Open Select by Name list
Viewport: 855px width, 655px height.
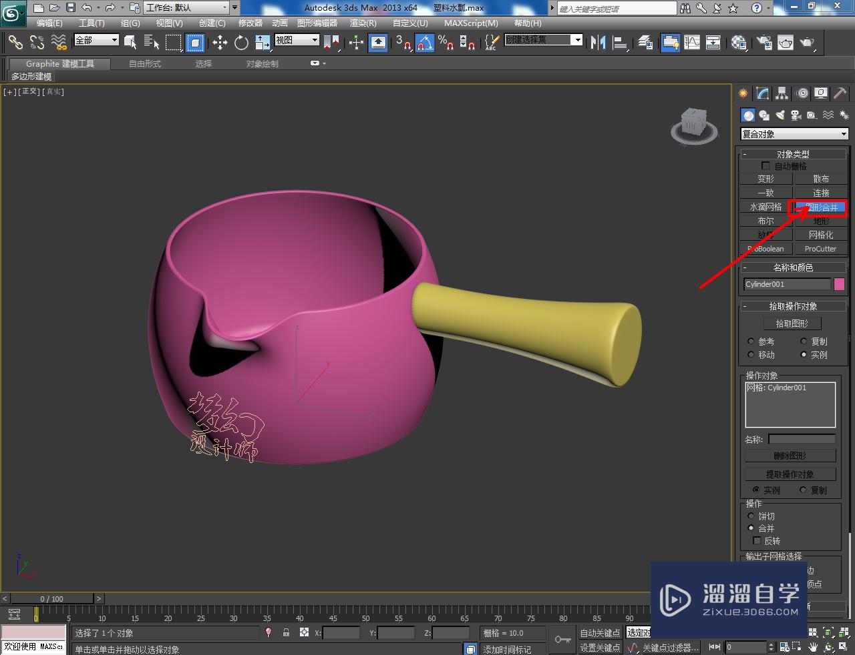(x=152, y=43)
